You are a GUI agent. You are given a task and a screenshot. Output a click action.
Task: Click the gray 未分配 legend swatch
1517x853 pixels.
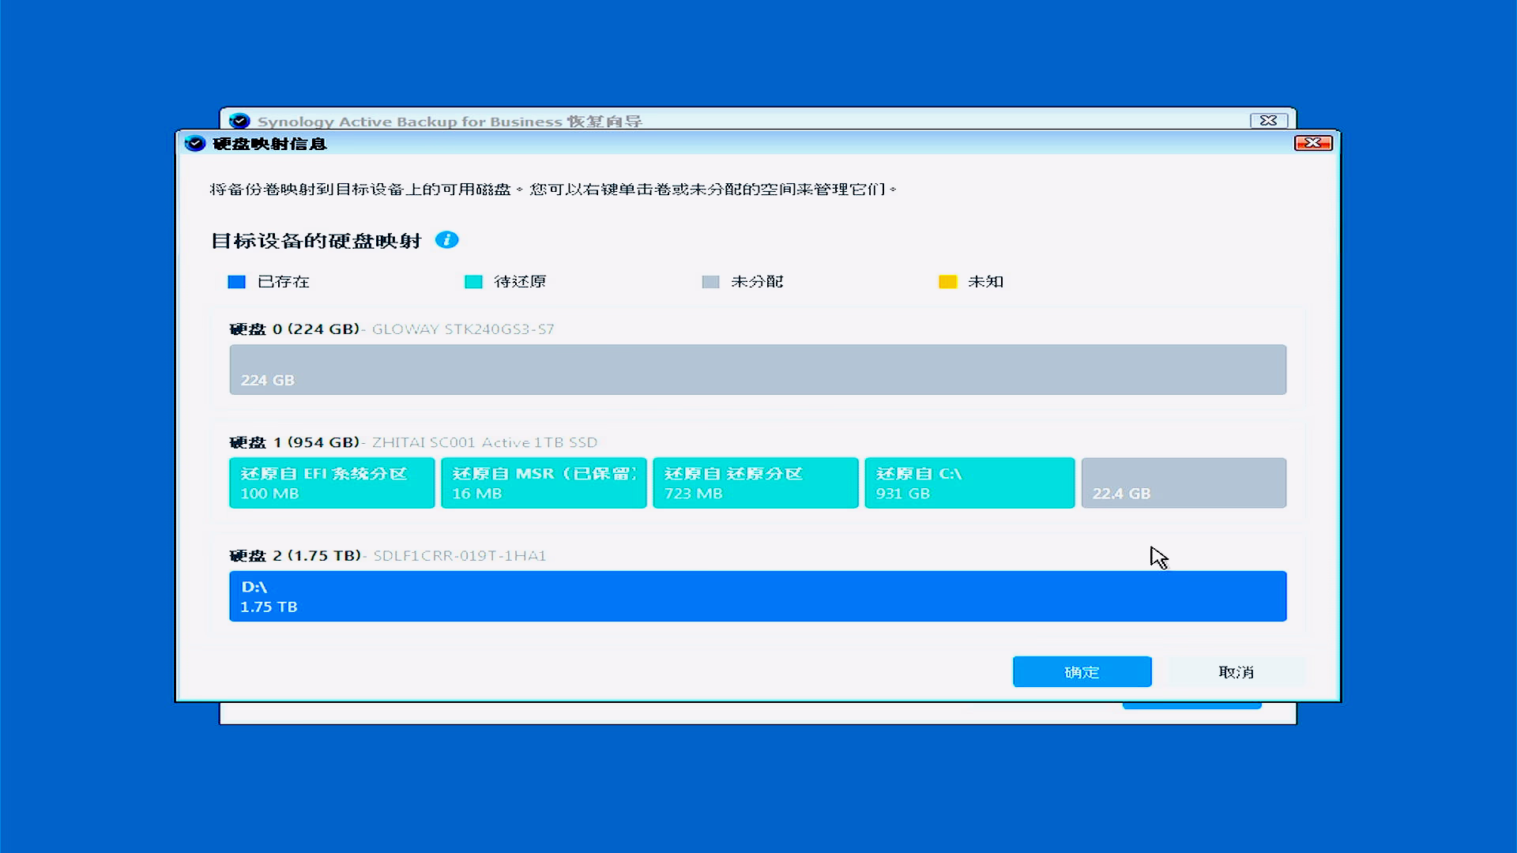click(710, 282)
